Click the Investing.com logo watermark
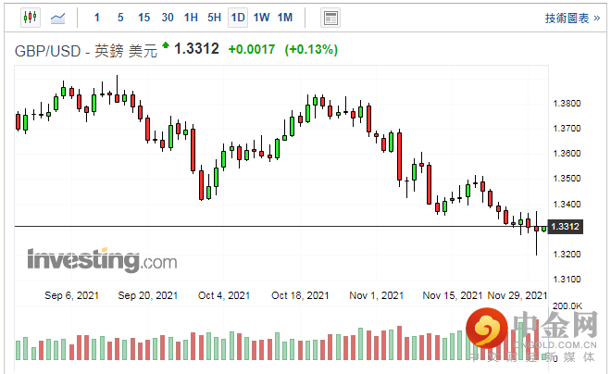Screen dimensions: 611x374 pyautogui.click(x=102, y=260)
